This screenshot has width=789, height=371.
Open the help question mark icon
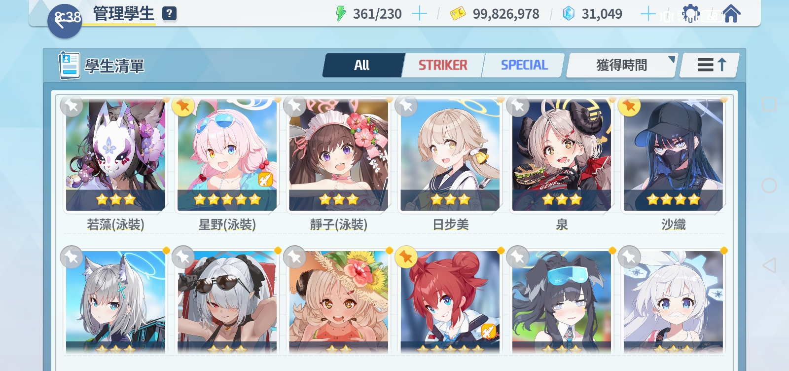(x=169, y=13)
